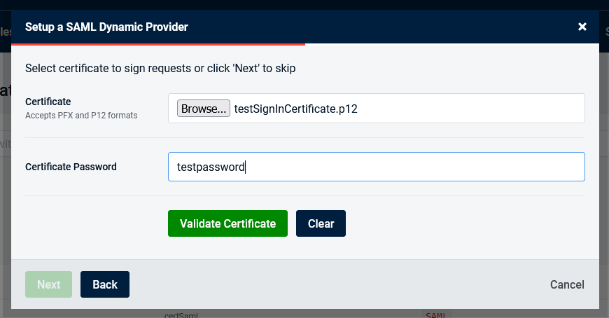This screenshot has width=609, height=318.
Task: Go to previous step with Back button
Action: [x=105, y=284]
